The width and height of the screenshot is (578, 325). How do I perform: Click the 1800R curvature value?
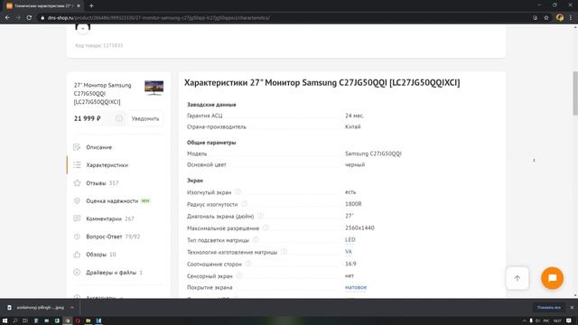coord(353,204)
